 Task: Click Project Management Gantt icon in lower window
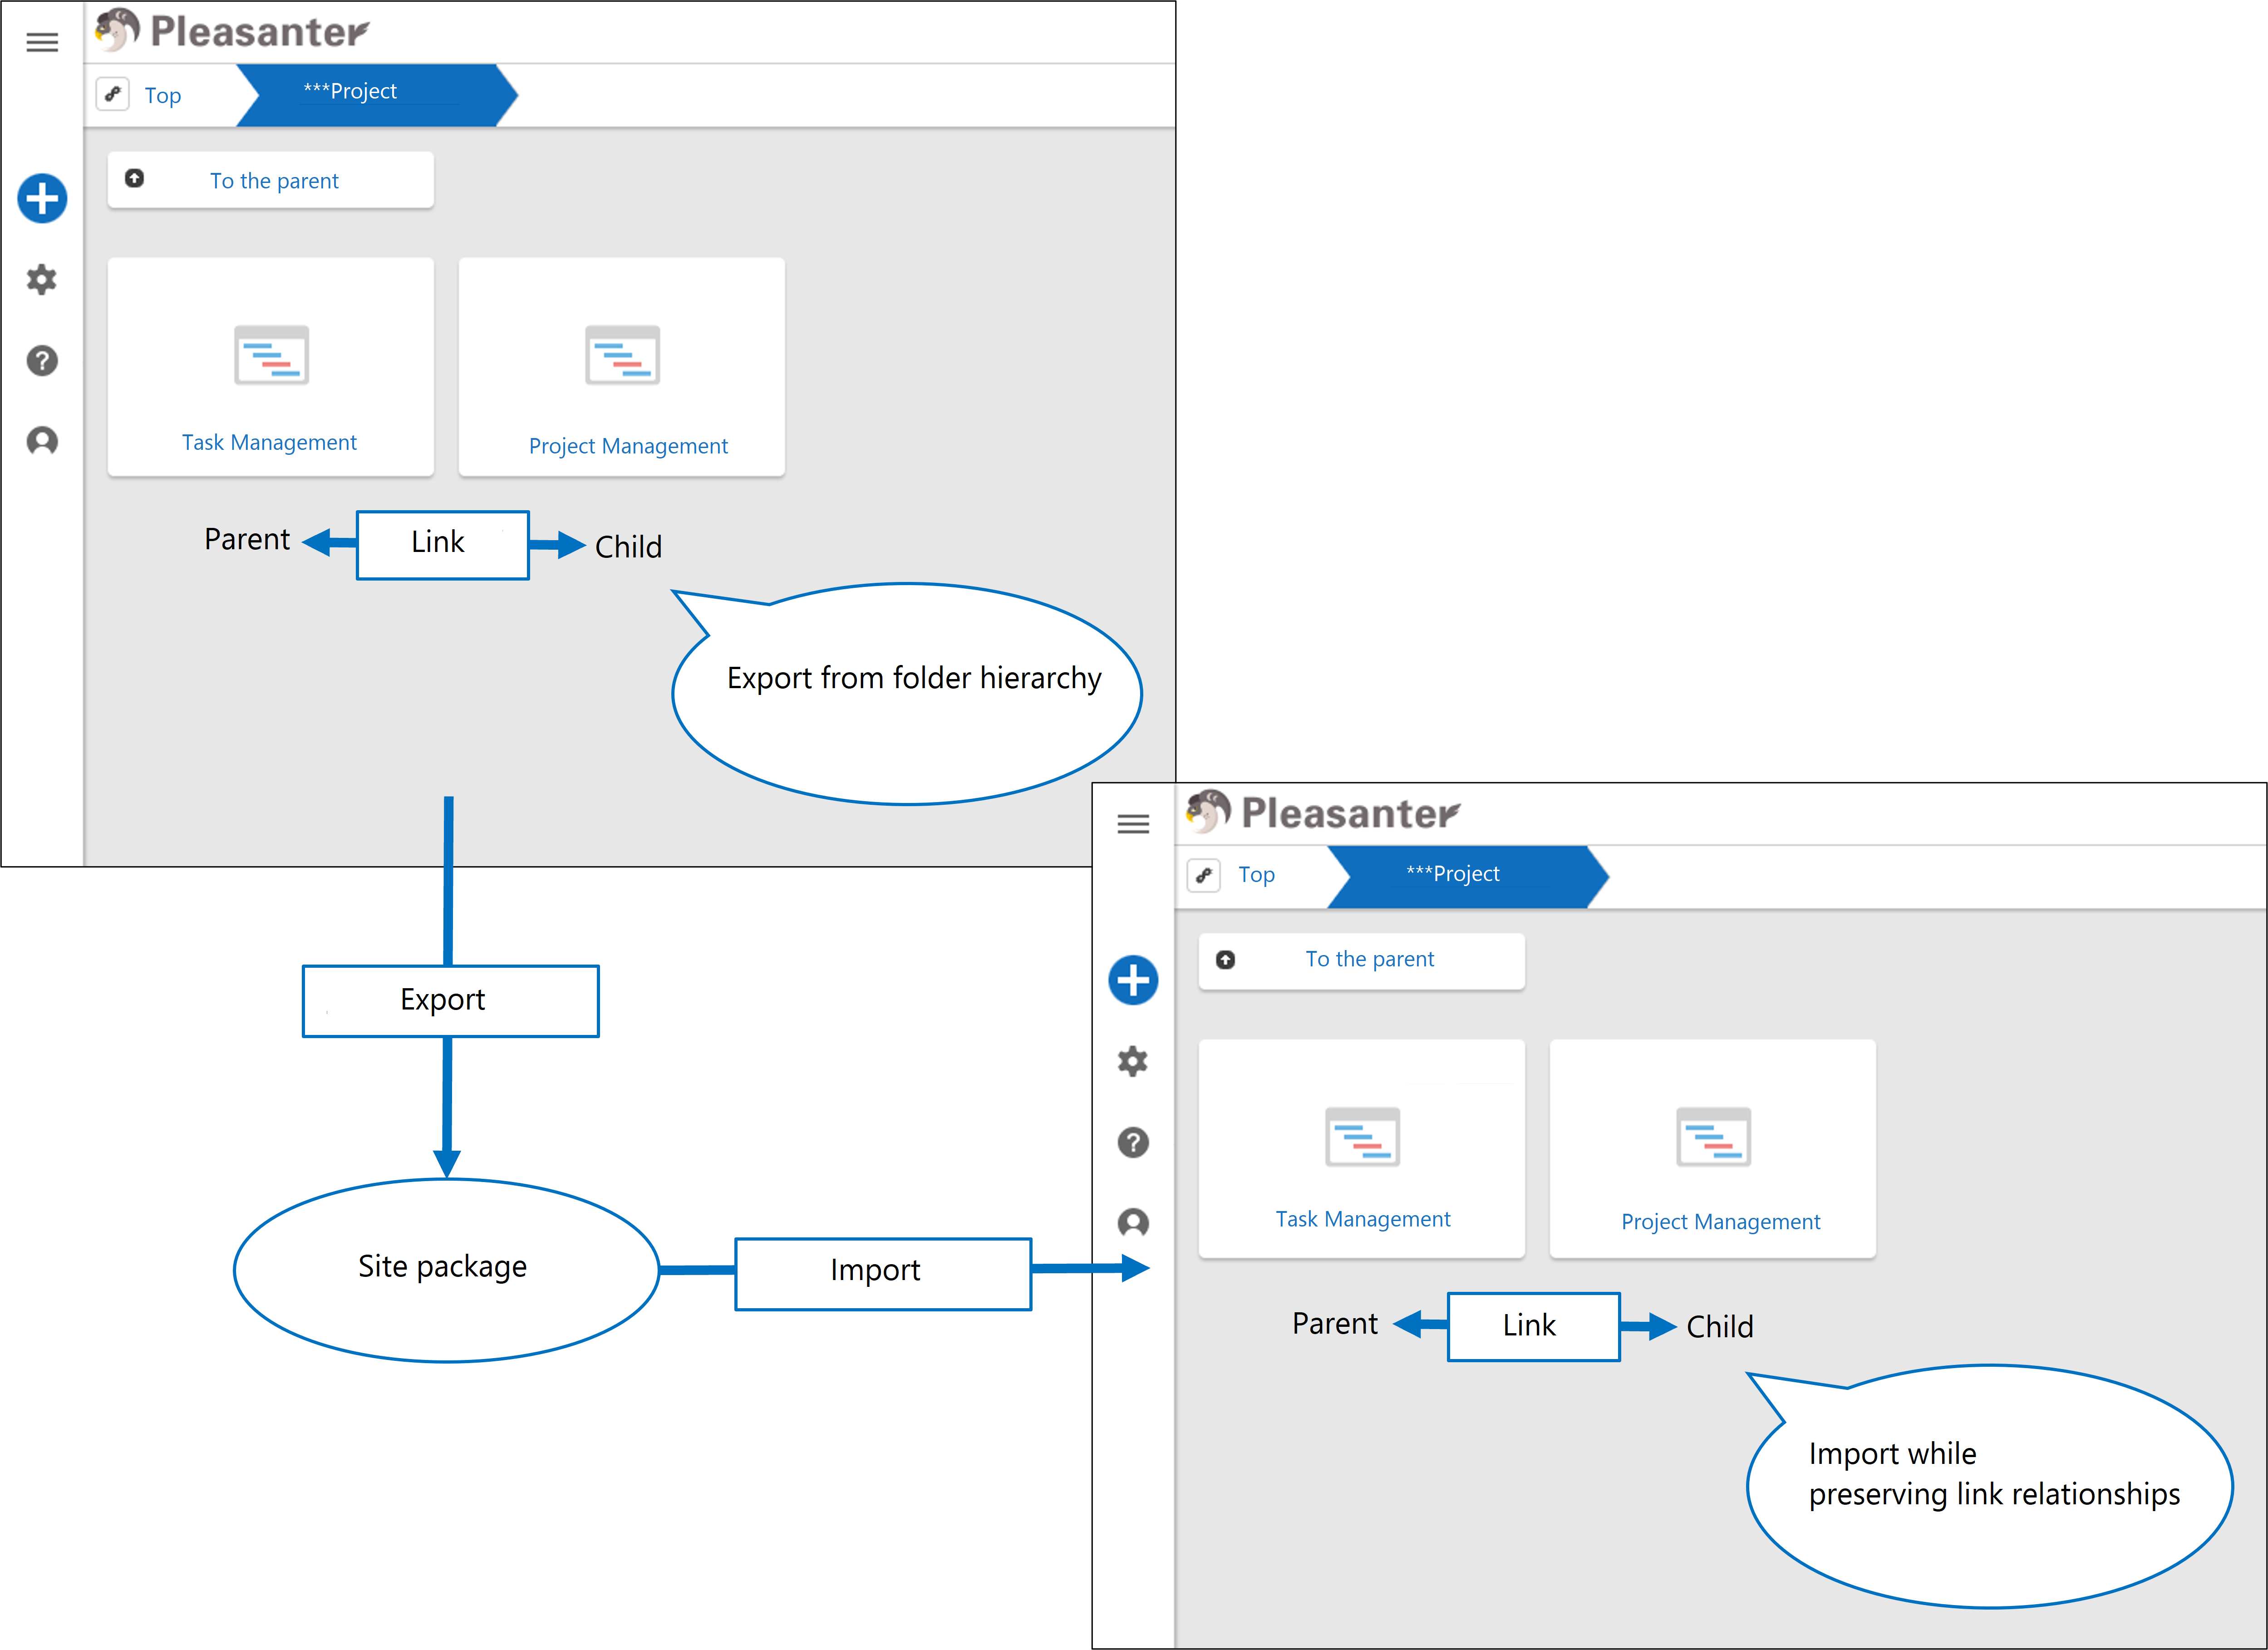tap(1713, 1137)
